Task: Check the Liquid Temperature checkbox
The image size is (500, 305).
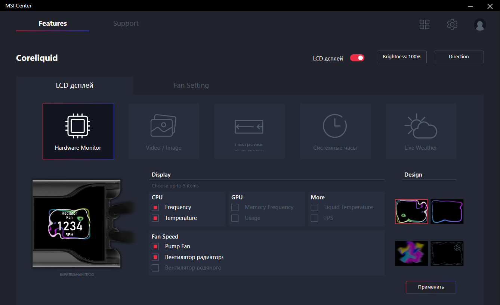Action: [x=315, y=207]
